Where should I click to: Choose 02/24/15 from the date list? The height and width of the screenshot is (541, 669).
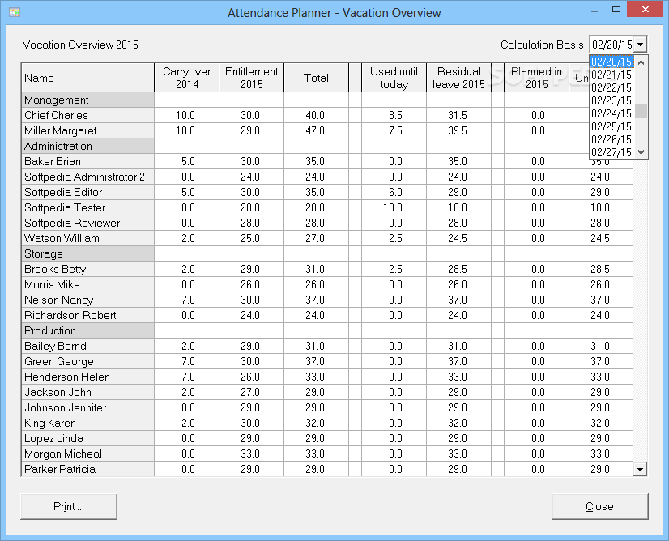coord(611,113)
